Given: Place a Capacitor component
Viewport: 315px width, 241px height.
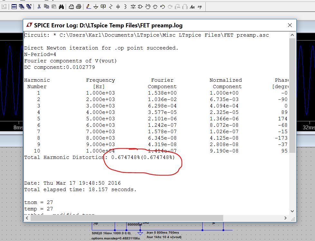Looking at the screenshot, I should [118, 7].
